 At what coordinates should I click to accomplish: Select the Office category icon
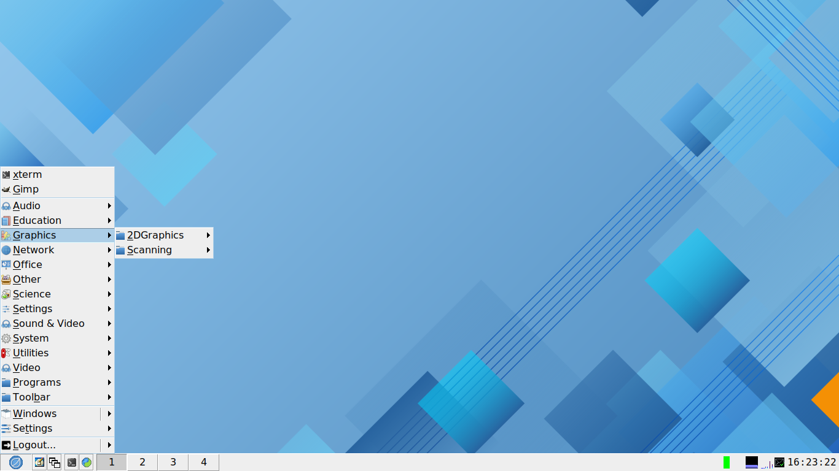point(6,265)
